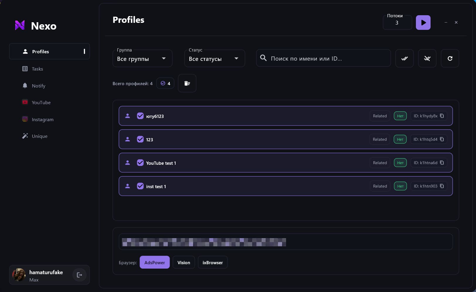Uncheck the юту6123 profile checkbox
Viewport: 476px width, 292px height.
140,116
